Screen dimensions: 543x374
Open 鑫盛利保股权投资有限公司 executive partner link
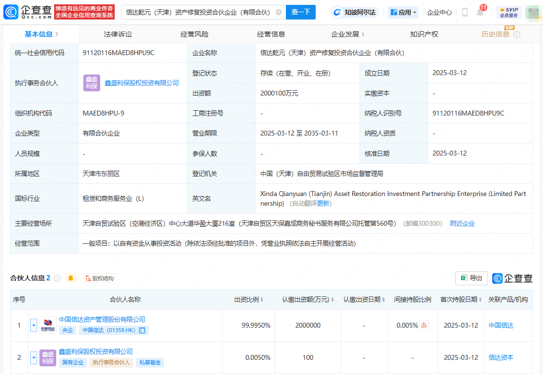point(141,83)
